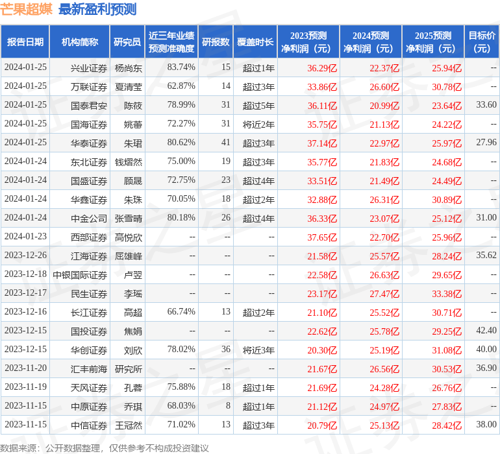The height and width of the screenshot is (454, 500).
Task: Click the date 2023-11-20
Action: coord(25,368)
